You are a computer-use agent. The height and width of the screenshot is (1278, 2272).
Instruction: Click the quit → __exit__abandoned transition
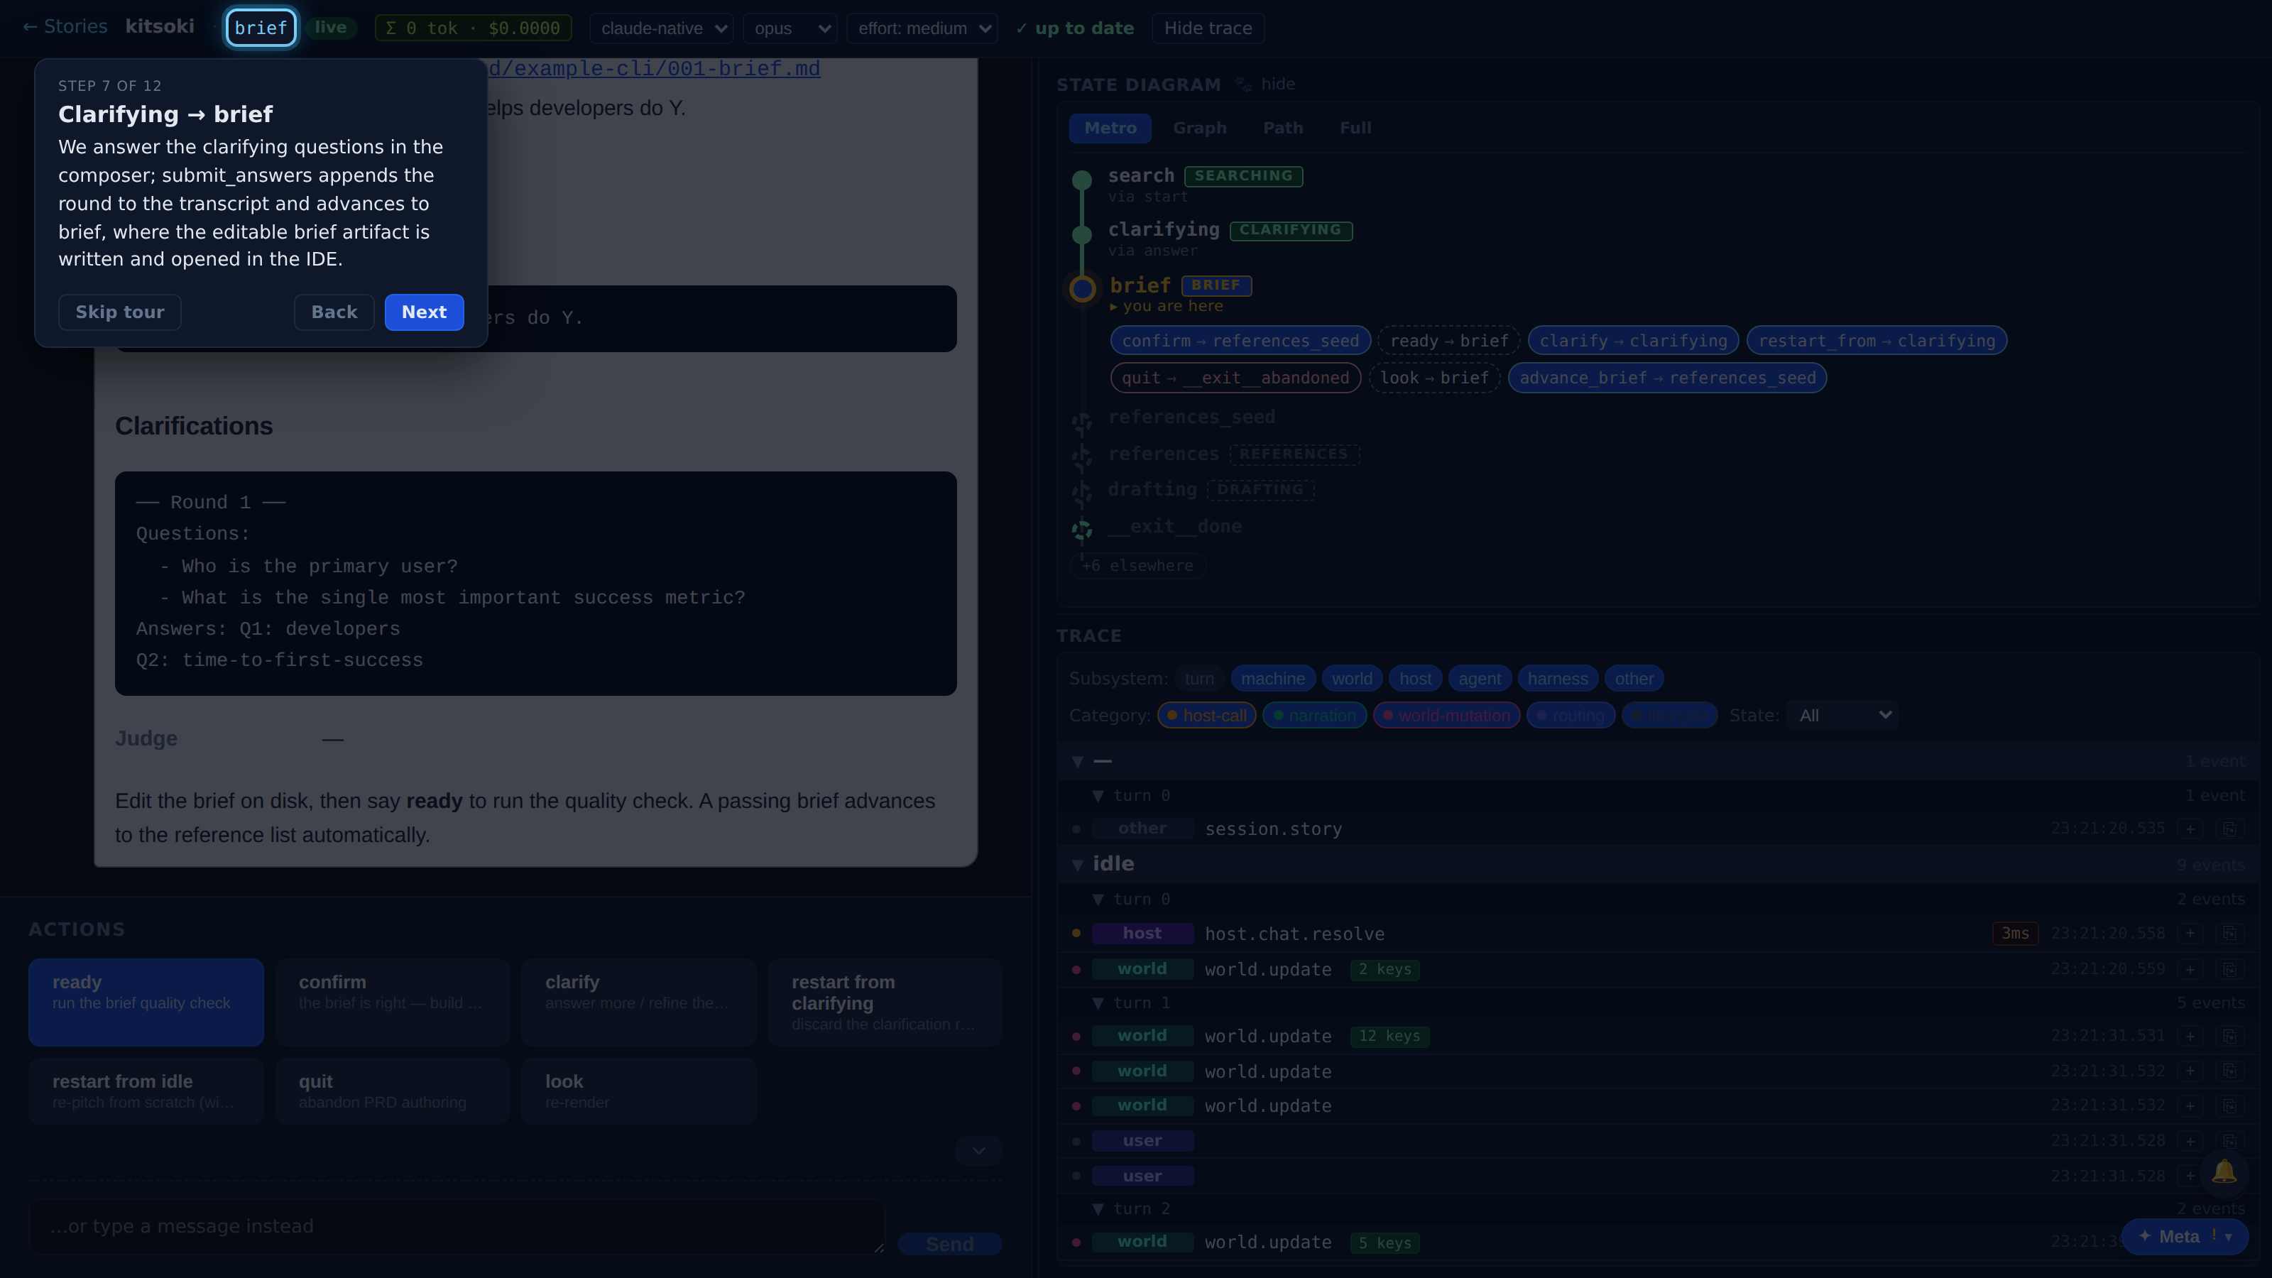[1235, 378]
